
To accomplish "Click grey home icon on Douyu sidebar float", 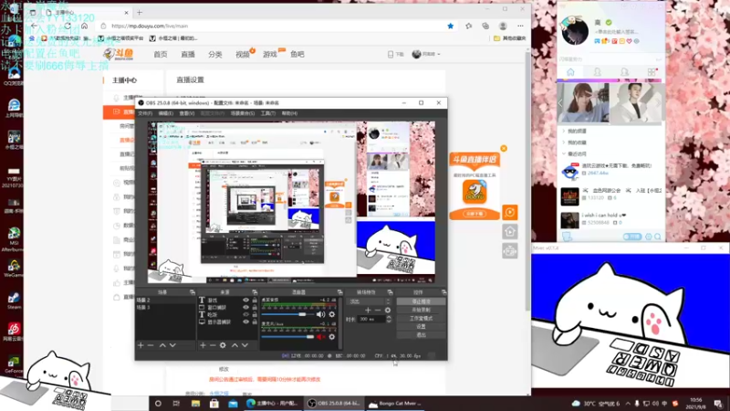I will tap(510, 232).
